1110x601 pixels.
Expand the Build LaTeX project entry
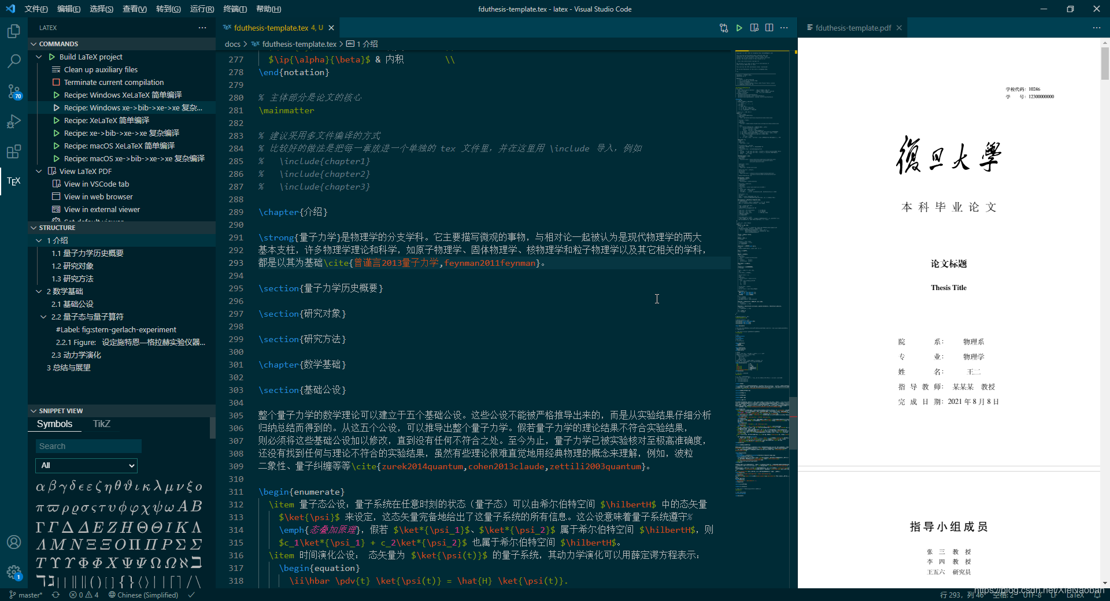point(39,57)
